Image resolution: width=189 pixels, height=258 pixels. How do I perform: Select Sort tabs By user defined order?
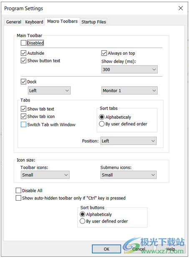pos(102,124)
